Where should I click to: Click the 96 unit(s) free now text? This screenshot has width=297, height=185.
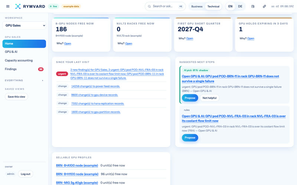[114, 174]
